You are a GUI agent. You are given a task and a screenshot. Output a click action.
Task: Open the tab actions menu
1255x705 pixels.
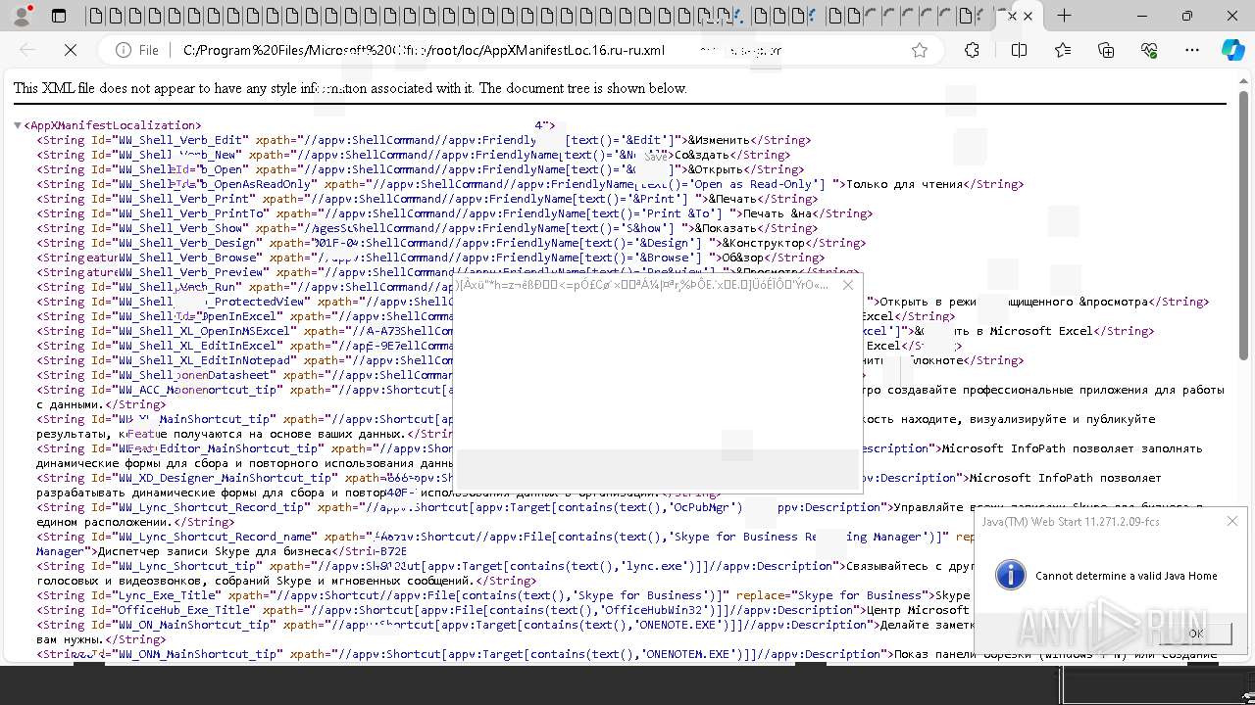pyautogui.click(x=59, y=16)
